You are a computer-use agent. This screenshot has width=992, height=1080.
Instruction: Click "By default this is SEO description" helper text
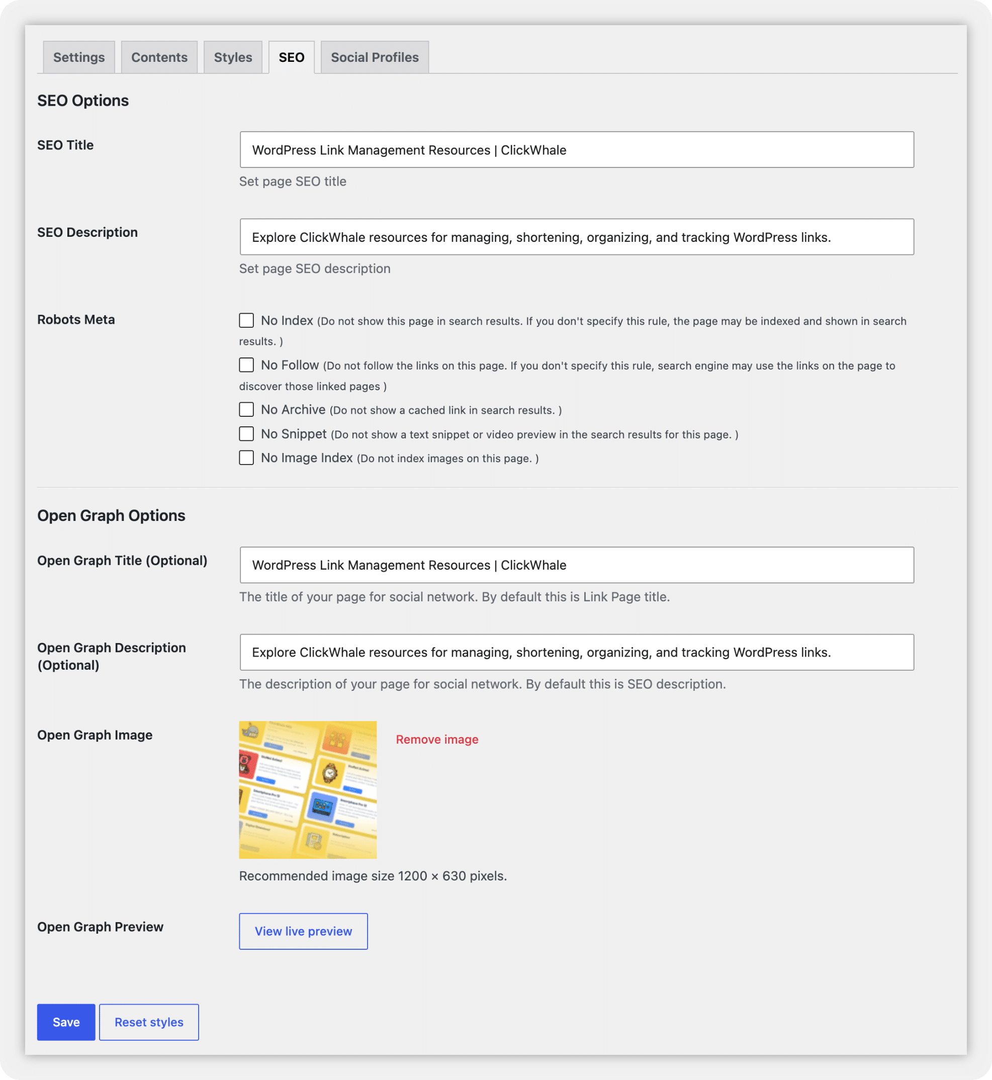625,684
